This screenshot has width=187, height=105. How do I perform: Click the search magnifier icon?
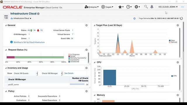point(146,7)
